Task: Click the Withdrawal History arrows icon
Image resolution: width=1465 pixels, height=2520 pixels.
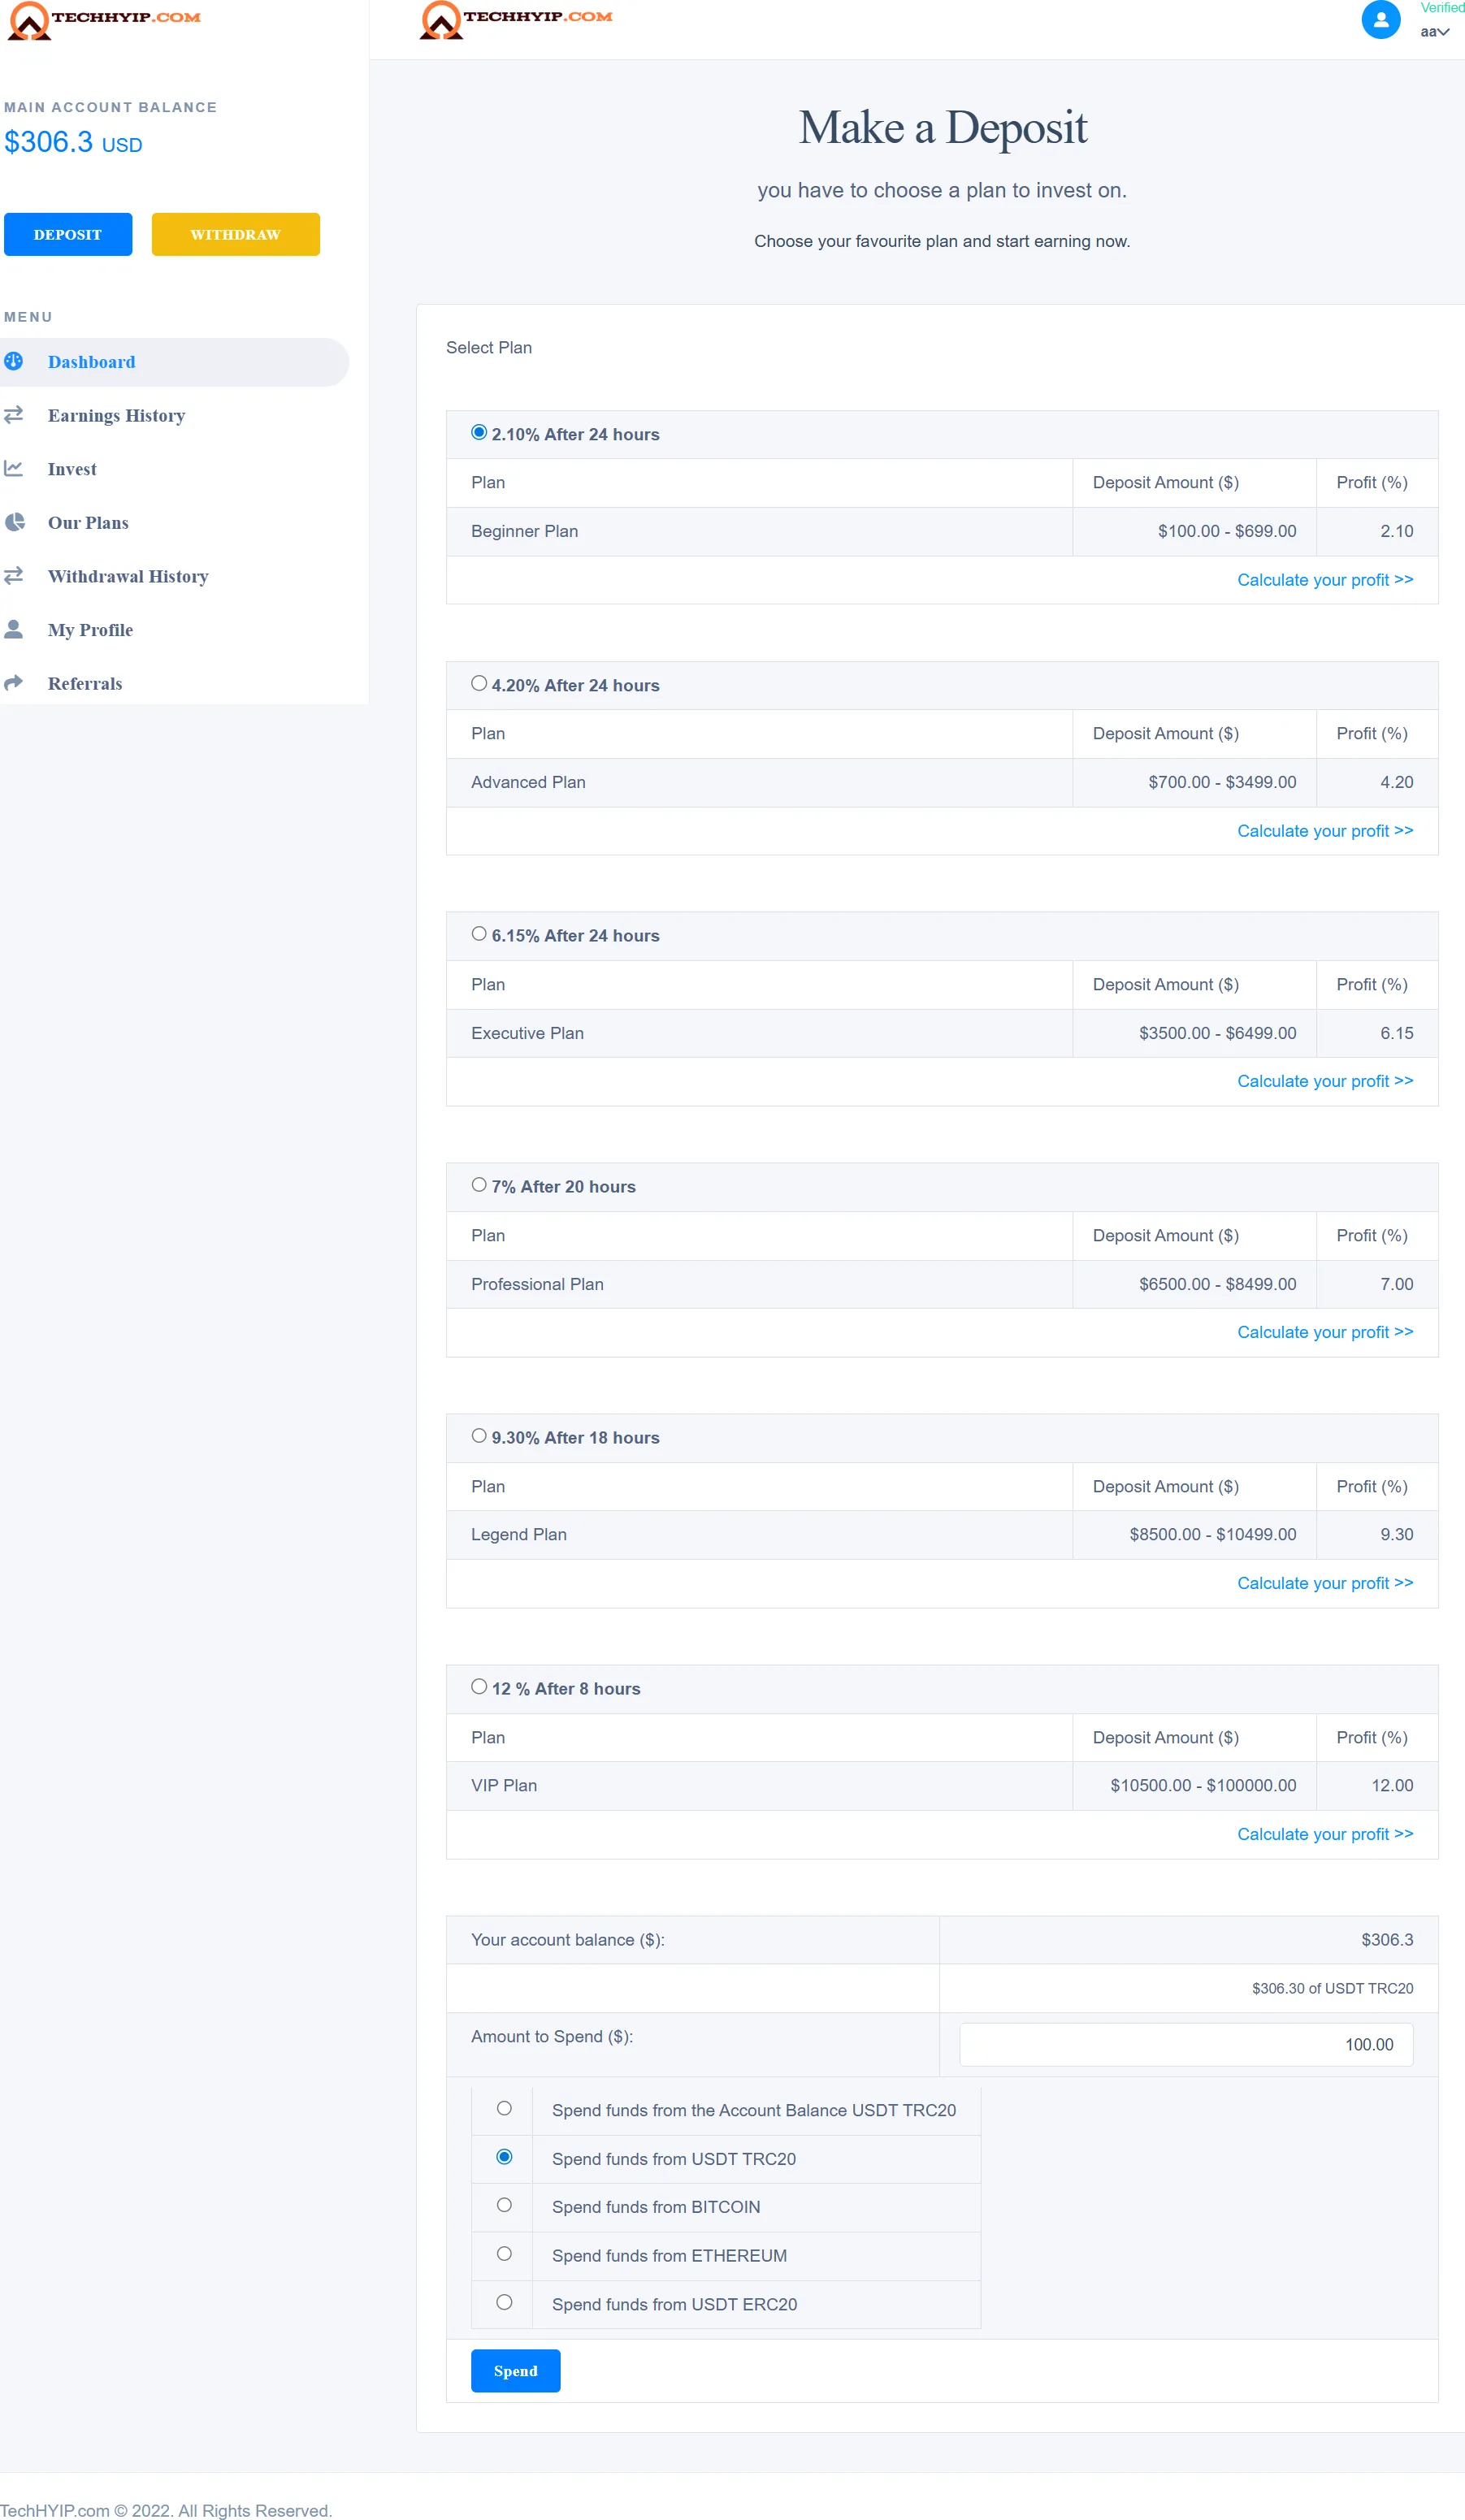Action: [14, 575]
